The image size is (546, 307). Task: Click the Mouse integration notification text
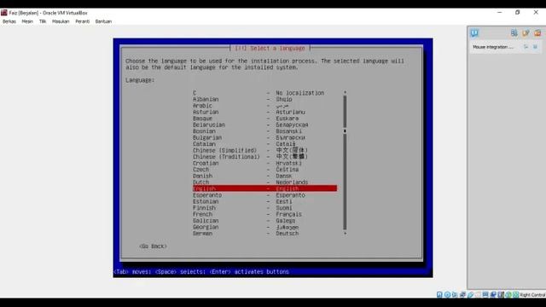493,47
